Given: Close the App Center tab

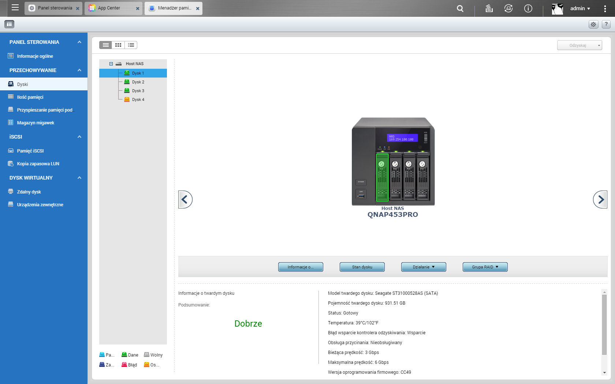Looking at the screenshot, I should point(138,8).
